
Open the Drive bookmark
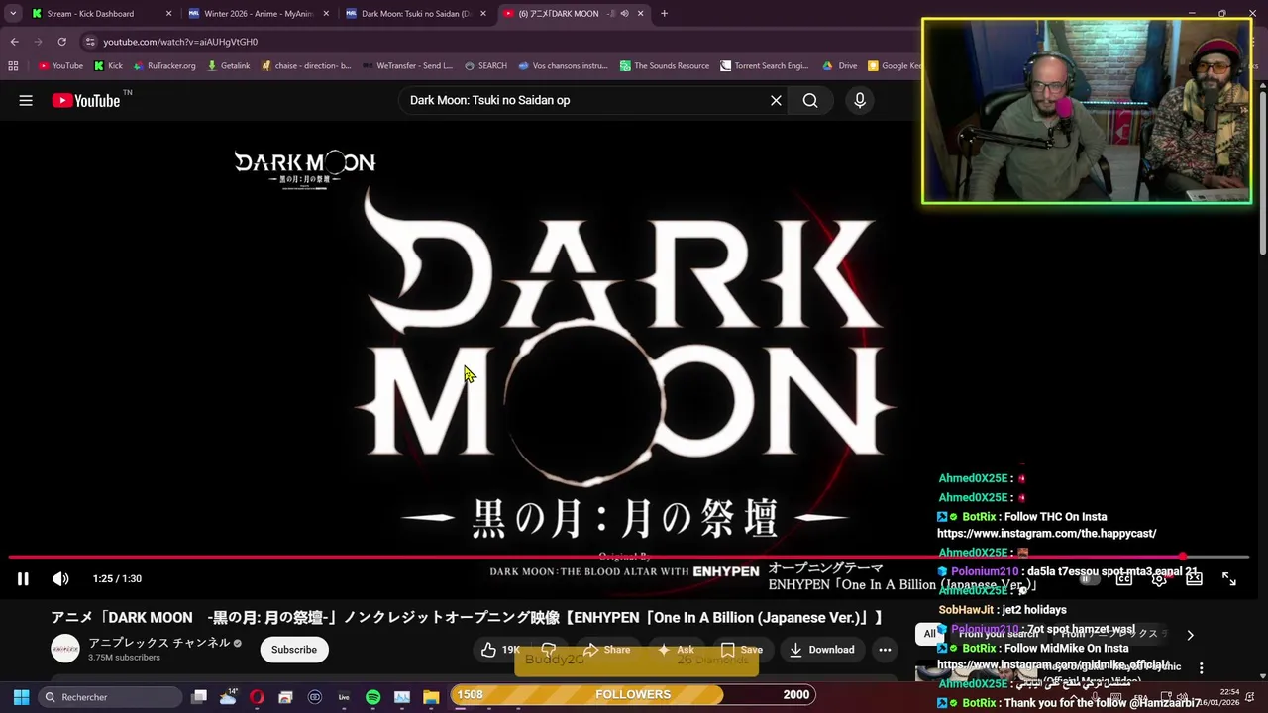click(839, 66)
